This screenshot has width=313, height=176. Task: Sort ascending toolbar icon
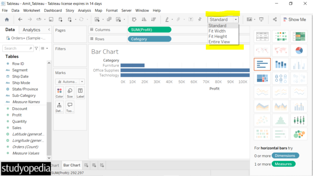pos(144,19)
